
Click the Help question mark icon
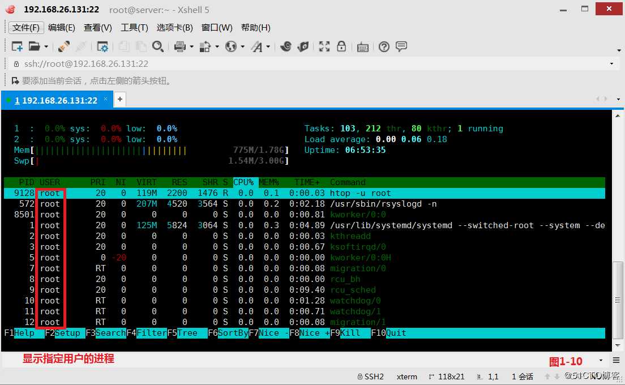(x=384, y=46)
